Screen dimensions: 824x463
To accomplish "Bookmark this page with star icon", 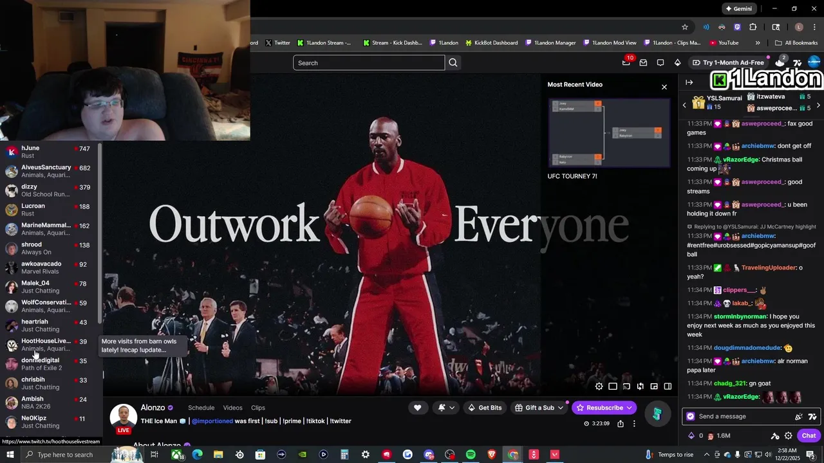I will (685, 27).
